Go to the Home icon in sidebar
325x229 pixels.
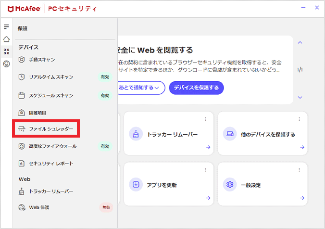click(6, 39)
